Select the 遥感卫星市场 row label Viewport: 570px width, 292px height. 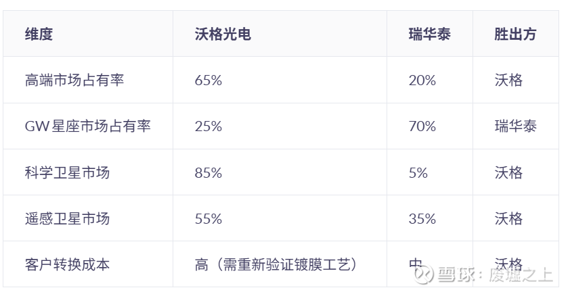pos(66,218)
